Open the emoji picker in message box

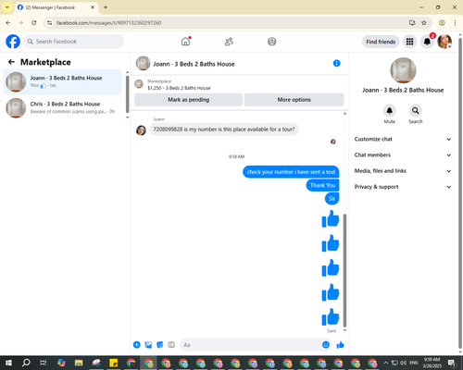pyautogui.click(x=326, y=345)
